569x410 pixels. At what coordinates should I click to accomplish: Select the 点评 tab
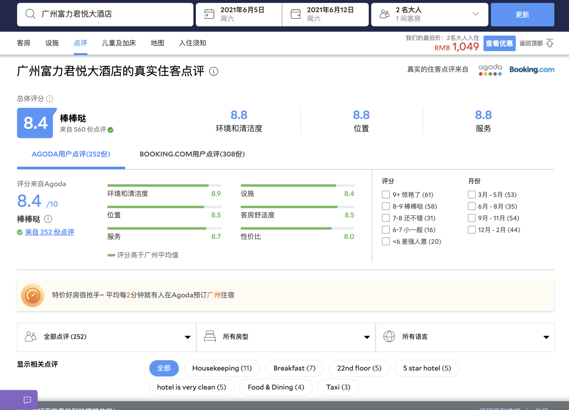click(81, 43)
